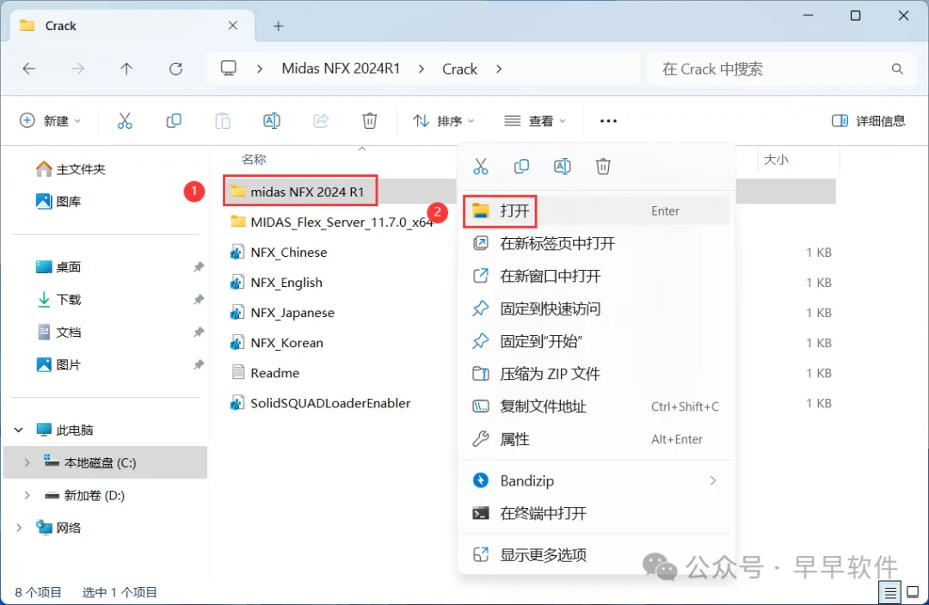The image size is (929, 605).
Task: Open the 新建 dropdown
Action: [51, 121]
